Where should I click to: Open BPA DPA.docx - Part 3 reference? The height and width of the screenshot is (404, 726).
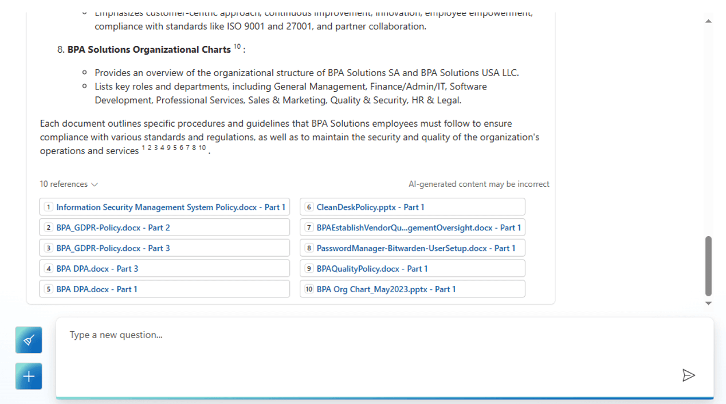coord(164,268)
